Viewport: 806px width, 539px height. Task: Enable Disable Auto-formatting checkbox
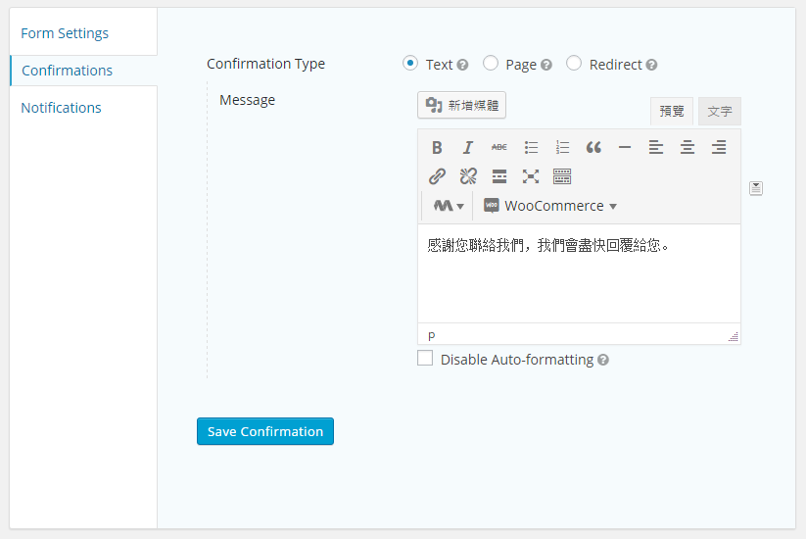[425, 359]
